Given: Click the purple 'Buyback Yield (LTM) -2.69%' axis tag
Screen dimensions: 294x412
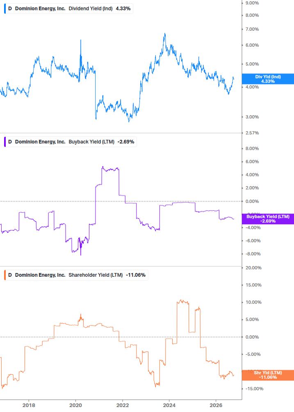Looking at the screenshot, I should pyautogui.click(x=268, y=219).
